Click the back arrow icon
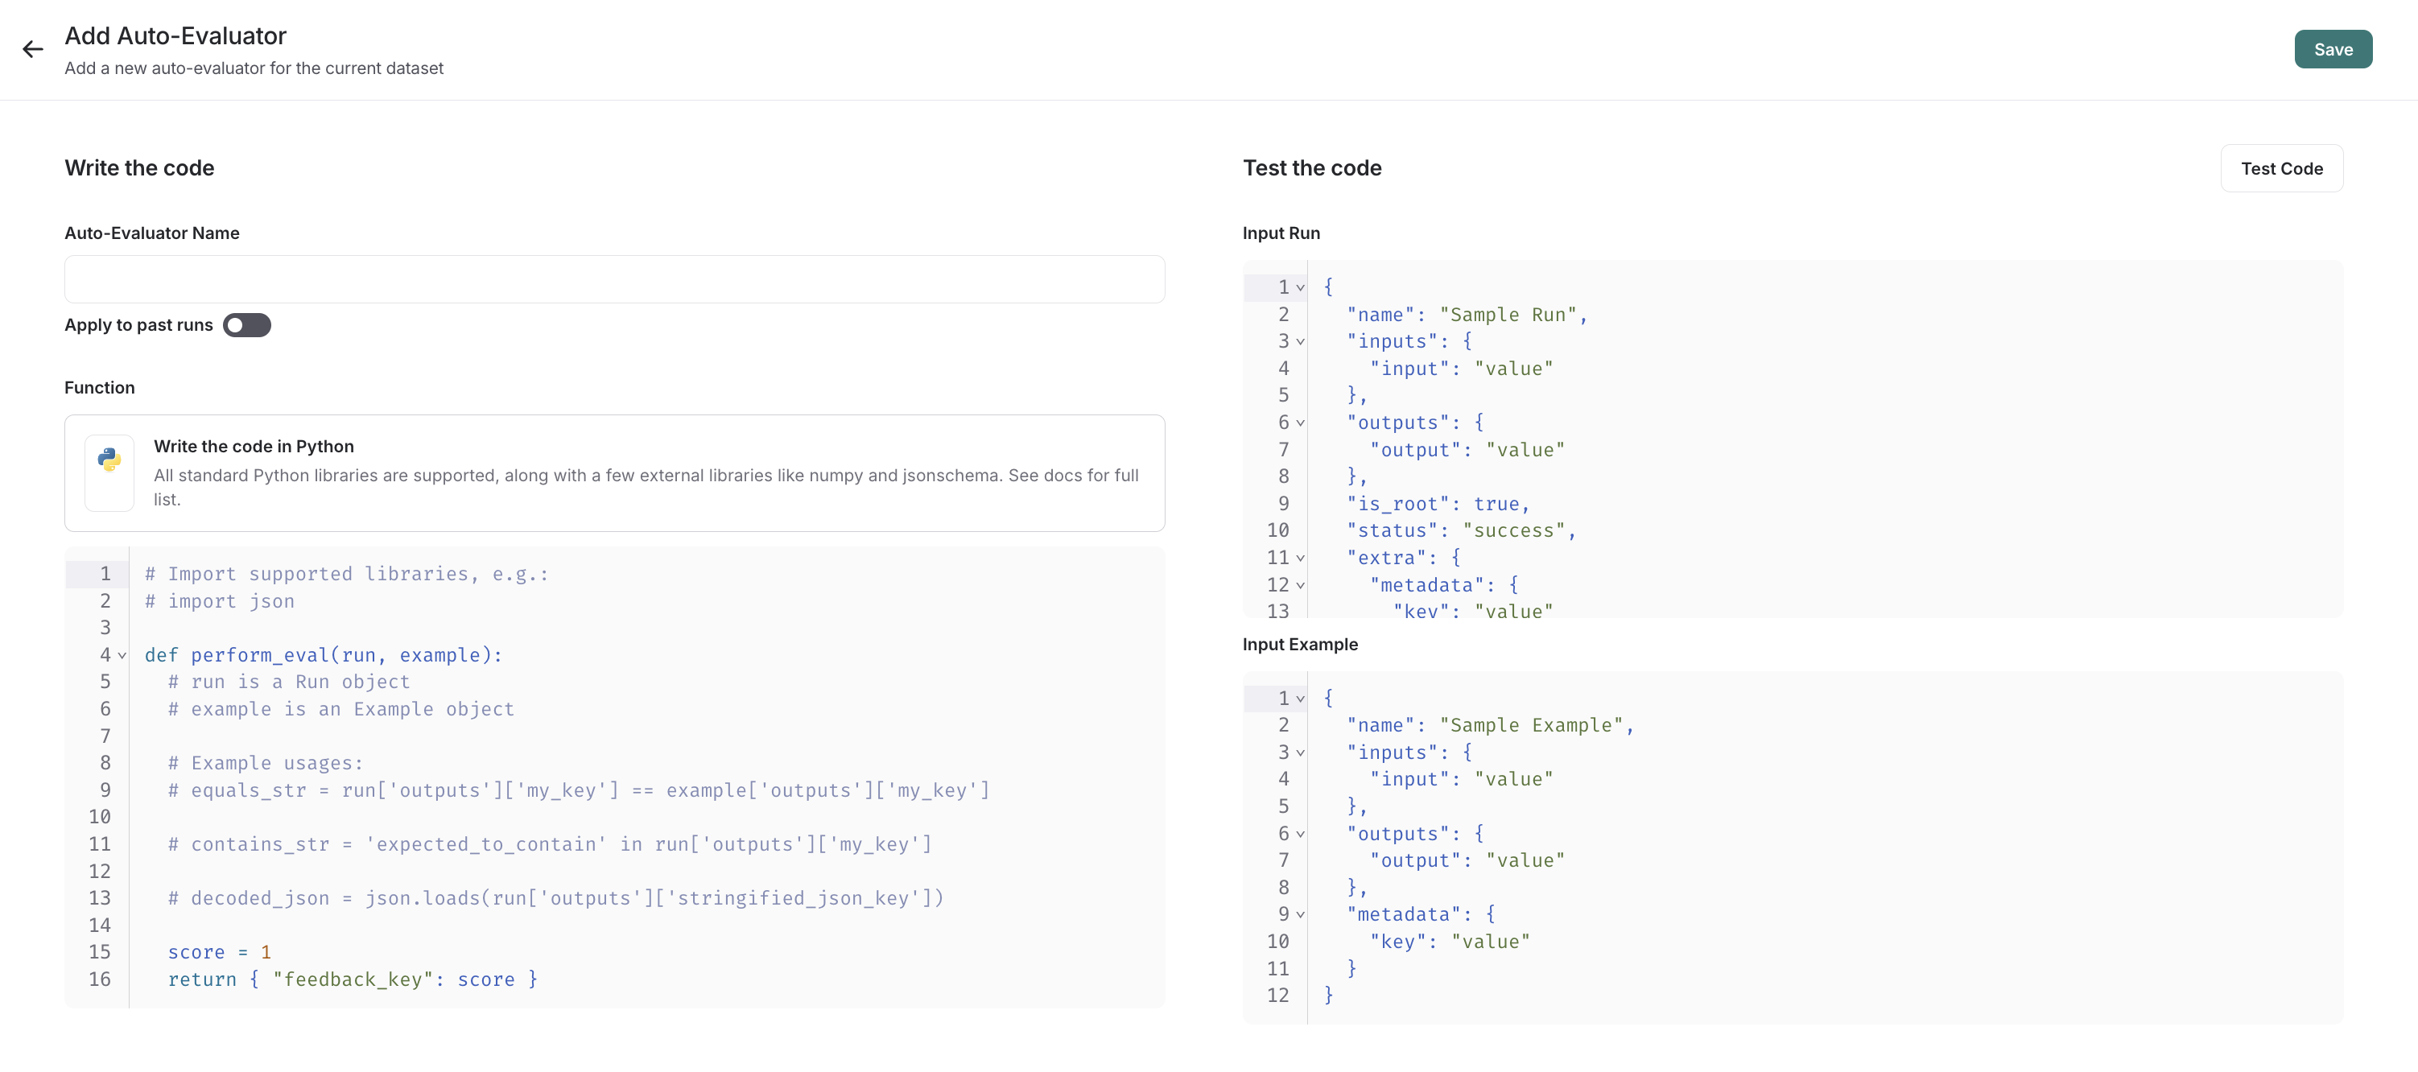 tap(33, 50)
